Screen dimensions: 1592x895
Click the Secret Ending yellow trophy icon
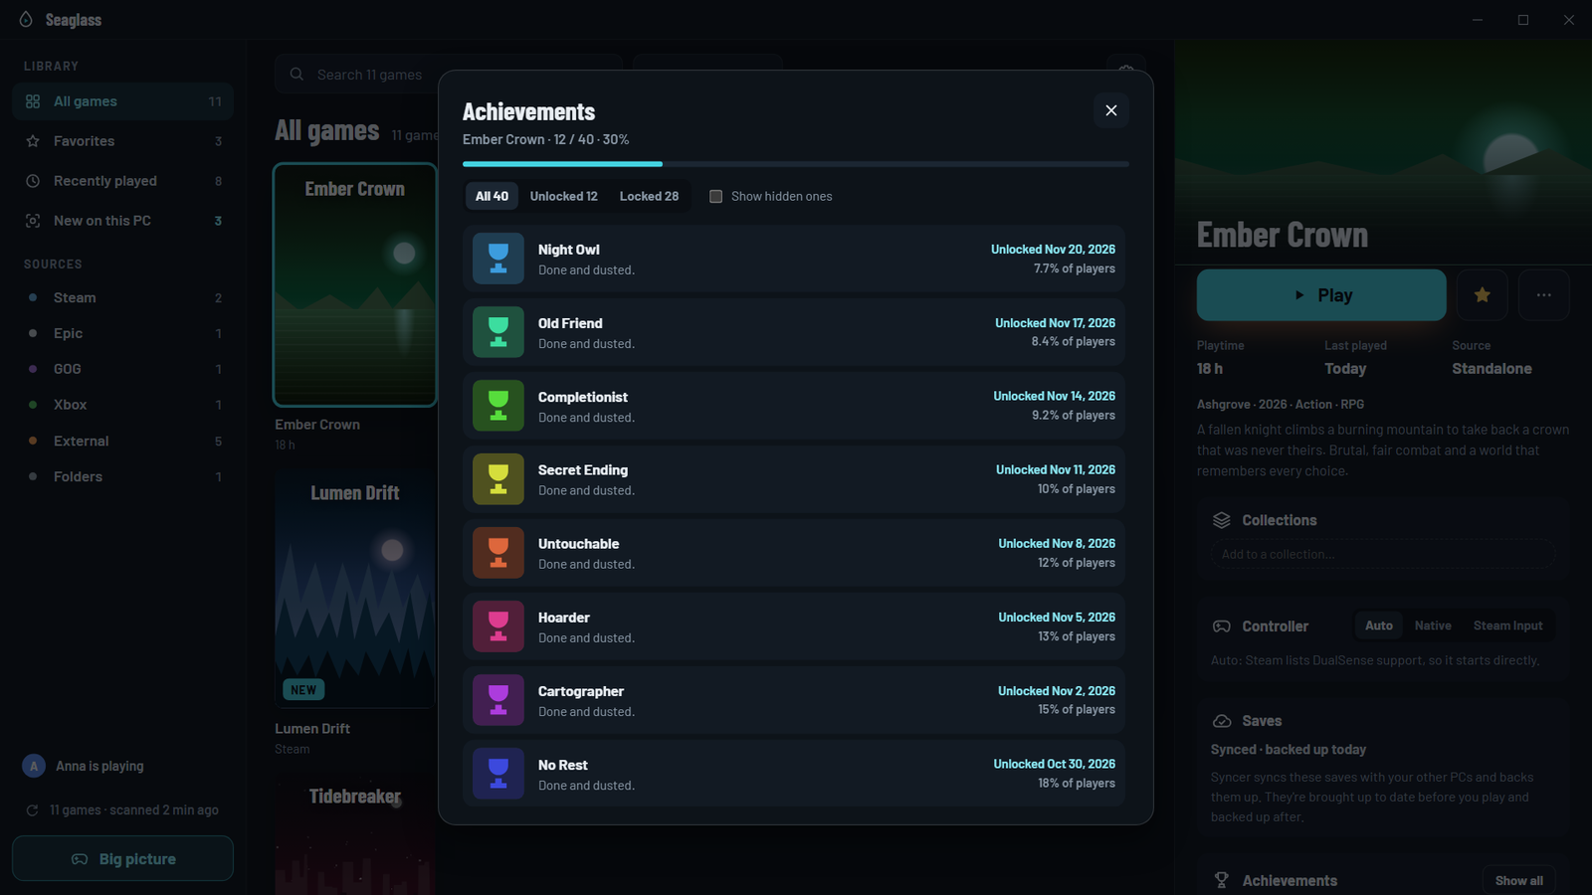tap(498, 479)
